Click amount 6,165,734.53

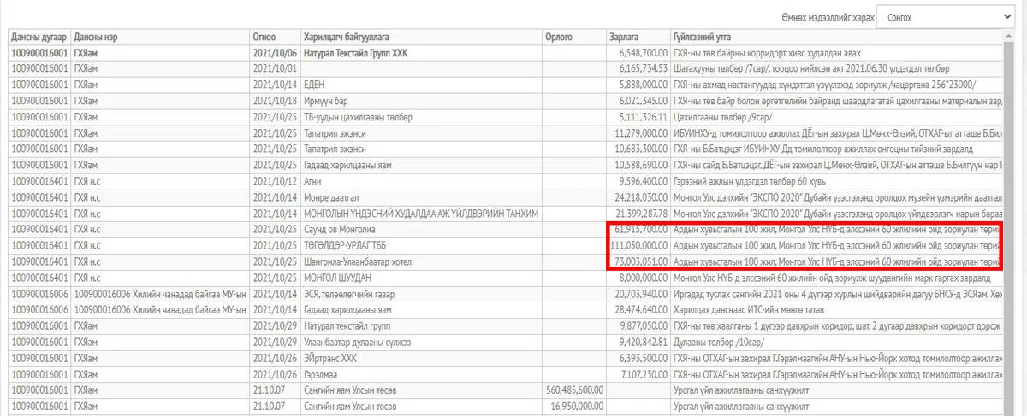641,67
